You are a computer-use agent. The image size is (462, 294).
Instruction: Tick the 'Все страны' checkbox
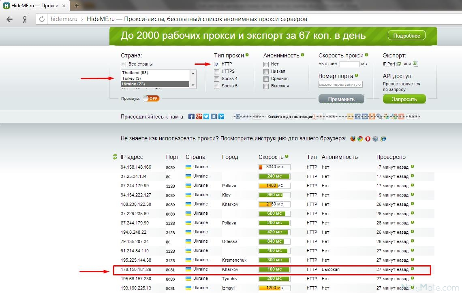click(x=123, y=64)
